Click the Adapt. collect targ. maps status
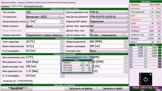The height and width of the screenshot is (91, 162). coord(146,88)
